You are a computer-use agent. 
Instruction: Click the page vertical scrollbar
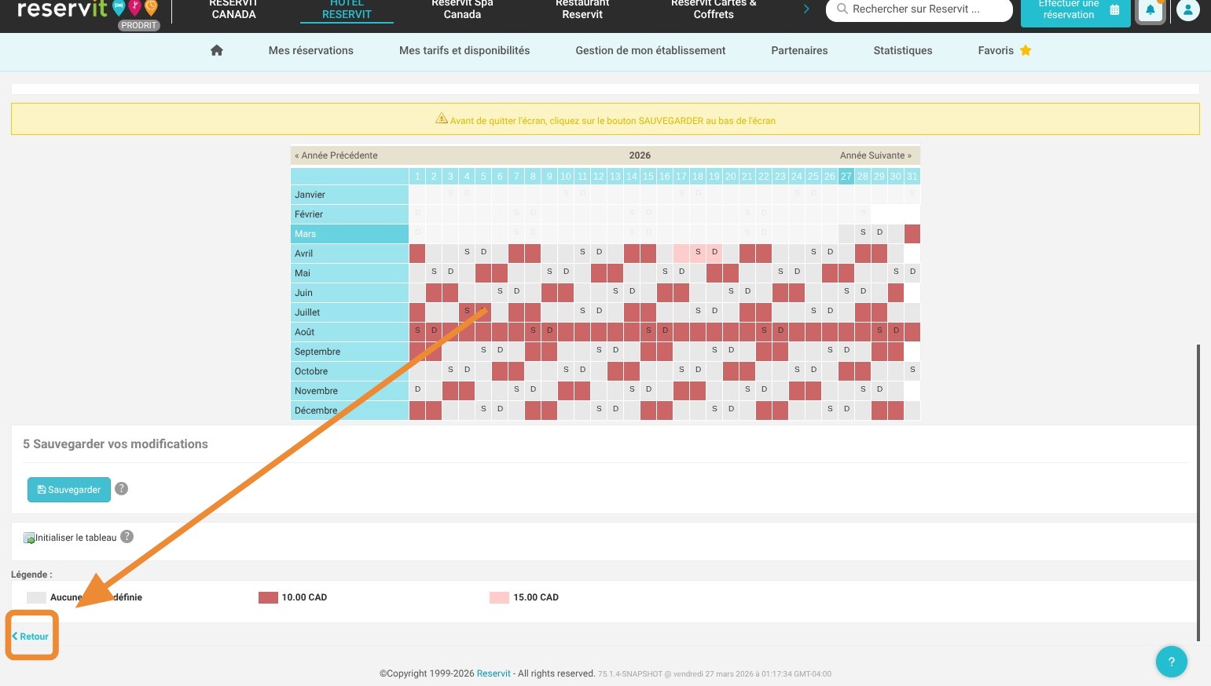click(1198, 492)
